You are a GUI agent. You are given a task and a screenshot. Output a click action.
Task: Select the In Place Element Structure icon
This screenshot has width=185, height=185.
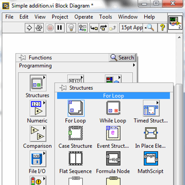click(x=151, y=133)
